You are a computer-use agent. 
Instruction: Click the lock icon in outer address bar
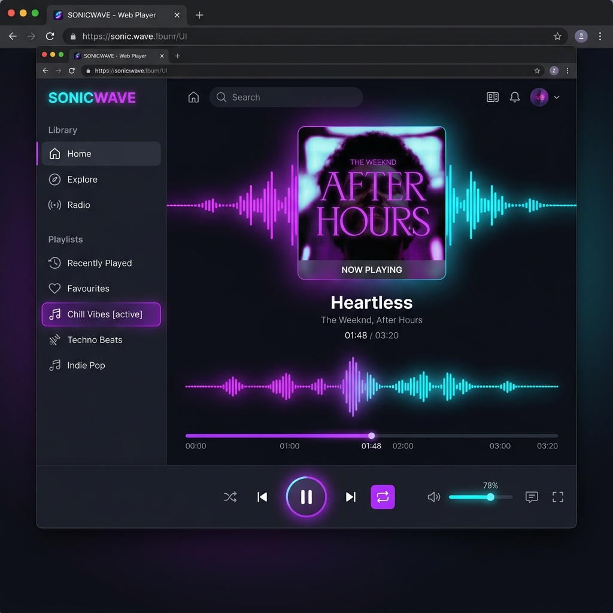pos(73,37)
